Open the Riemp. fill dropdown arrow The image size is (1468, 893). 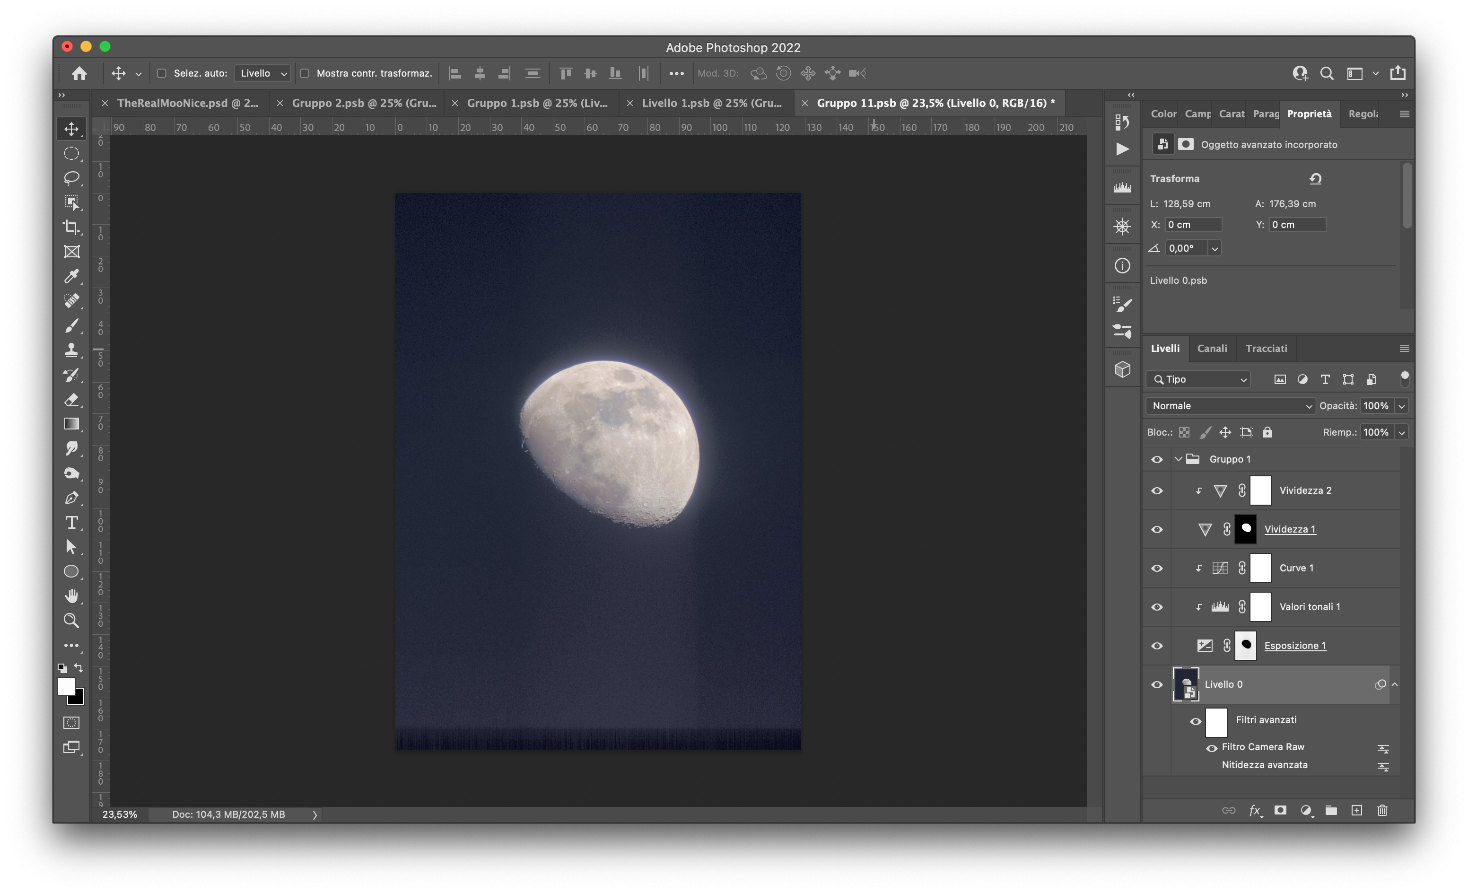(x=1402, y=432)
